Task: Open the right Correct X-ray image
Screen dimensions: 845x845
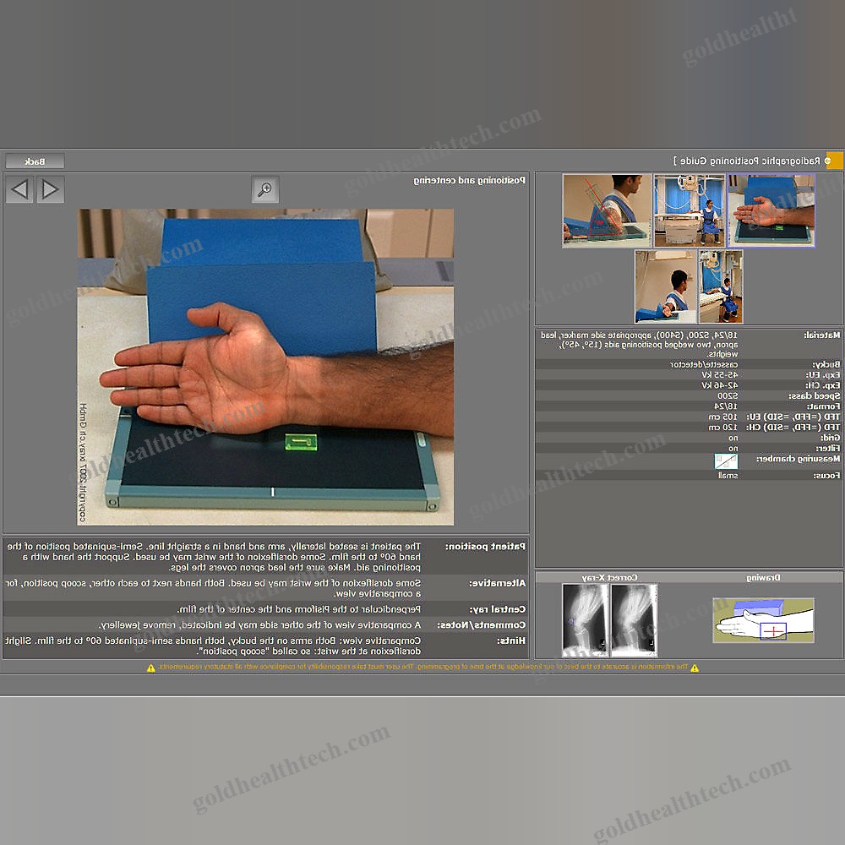Action: coord(635,620)
